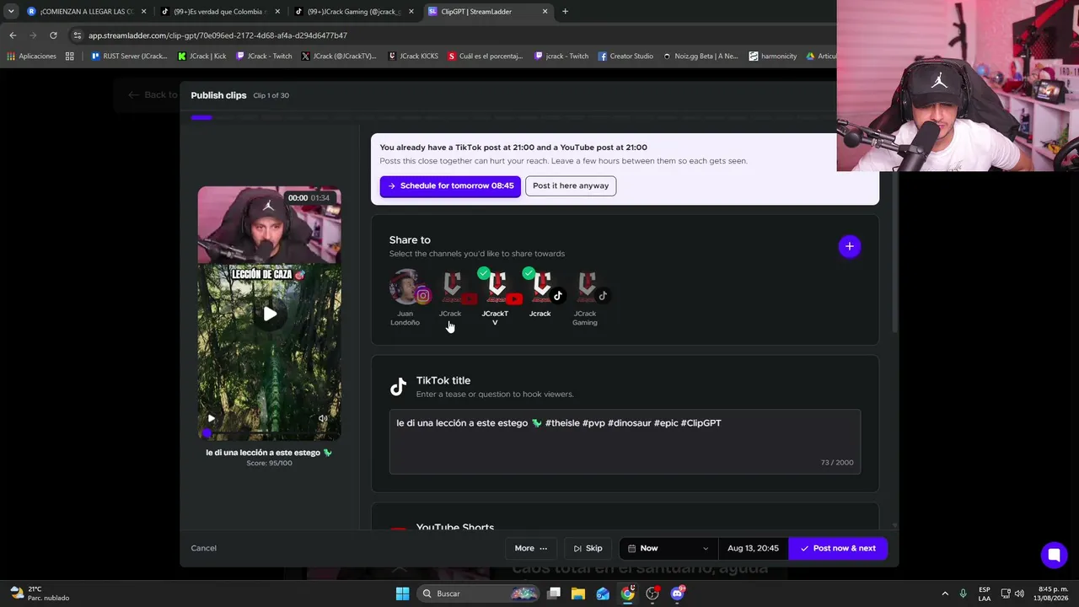Open the Noiz.gg Beta bookmark
The image size is (1079, 607).
coord(701,56)
